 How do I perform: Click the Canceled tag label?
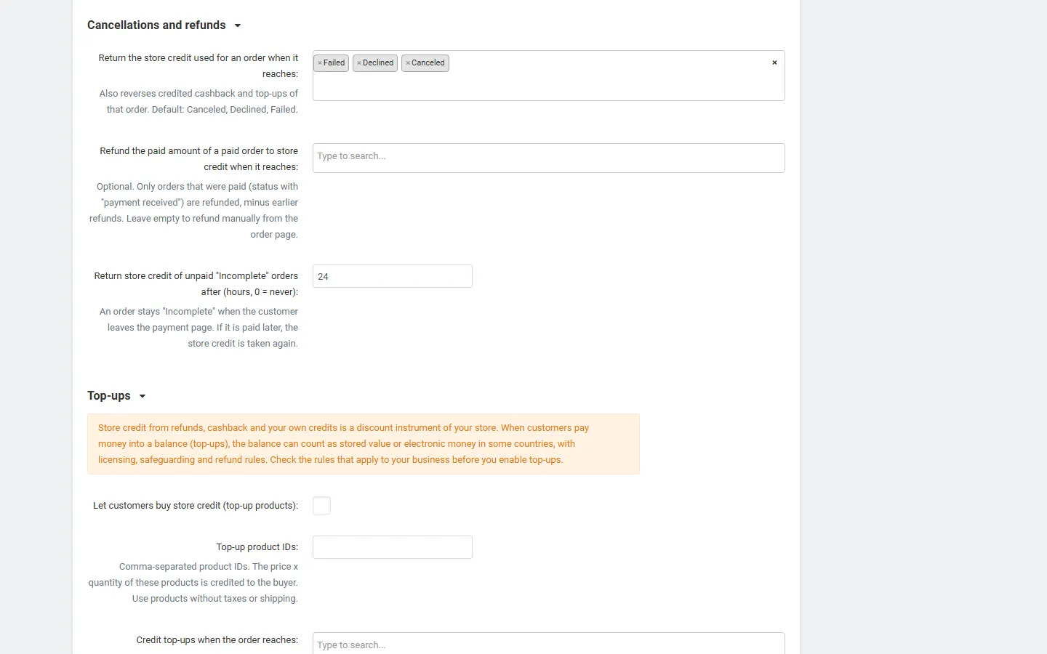click(x=428, y=63)
